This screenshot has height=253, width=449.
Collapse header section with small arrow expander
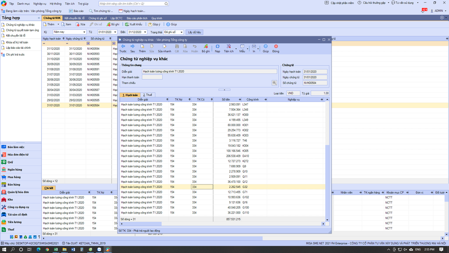pos(224,90)
